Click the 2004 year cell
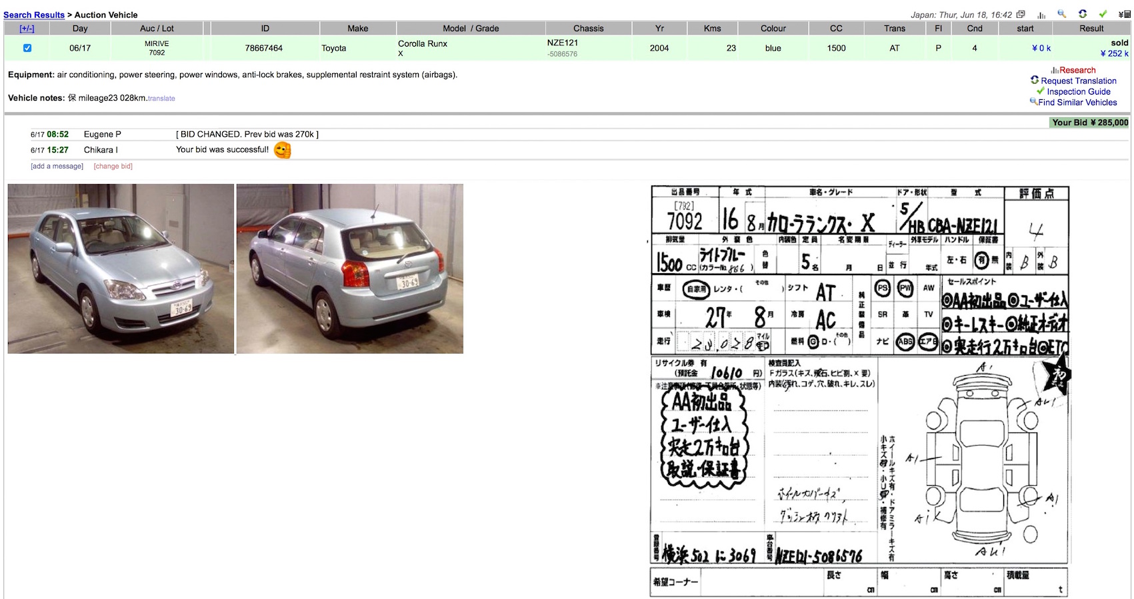Image resolution: width=1134 pixels, height=599 pixels. (x=659, y=48)
